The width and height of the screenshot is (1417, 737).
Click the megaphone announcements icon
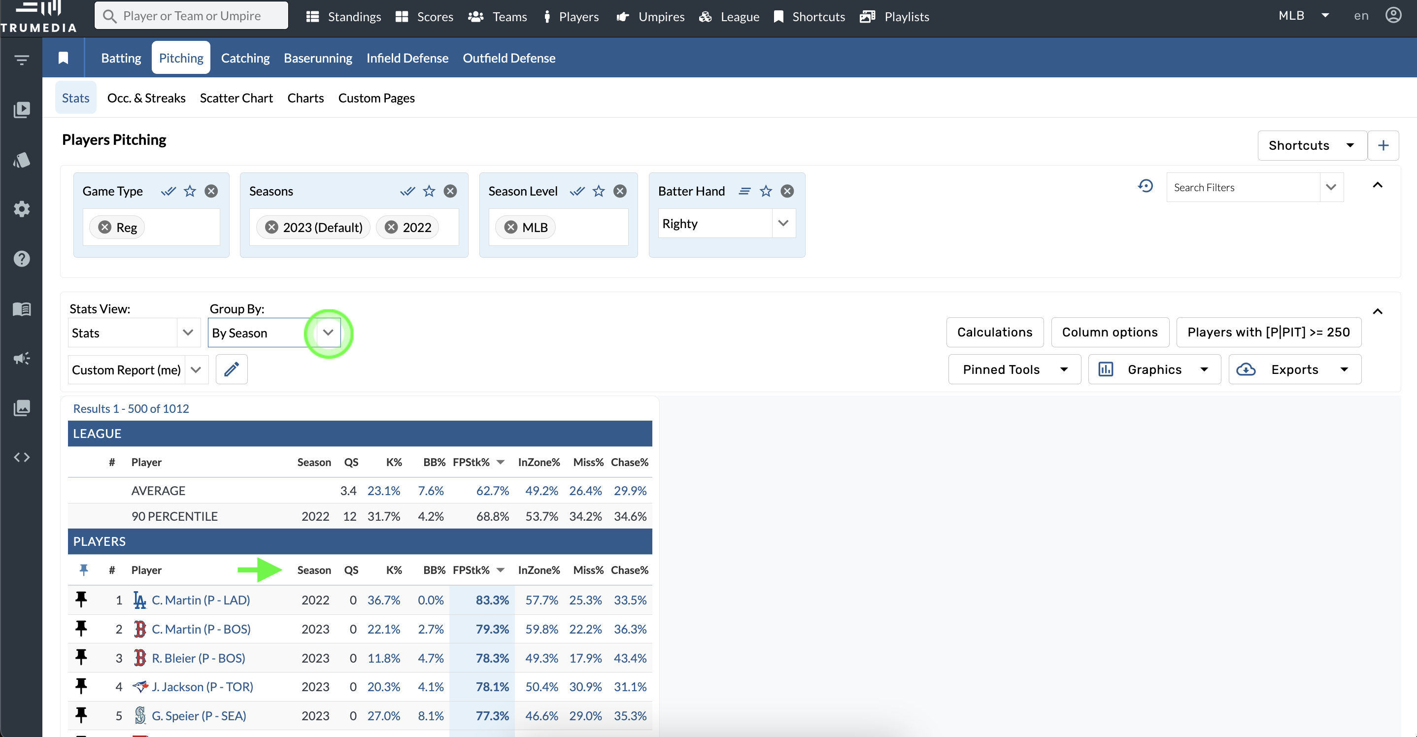tap(22, 358)
